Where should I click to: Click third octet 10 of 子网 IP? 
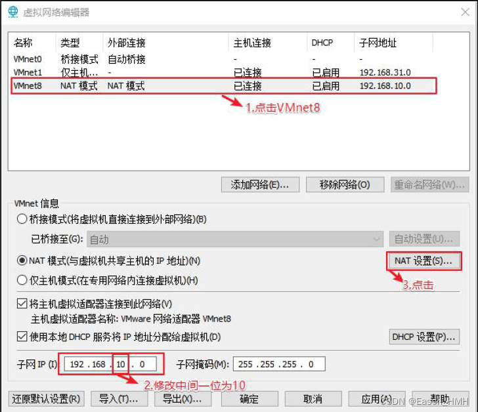click(121, 364)
